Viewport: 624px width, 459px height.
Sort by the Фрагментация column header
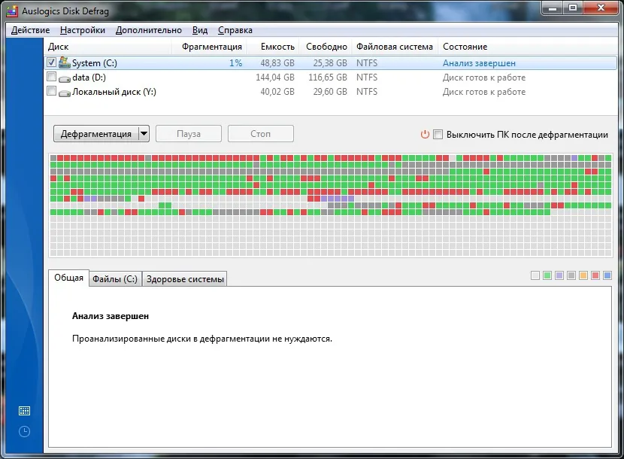(209, 47)
